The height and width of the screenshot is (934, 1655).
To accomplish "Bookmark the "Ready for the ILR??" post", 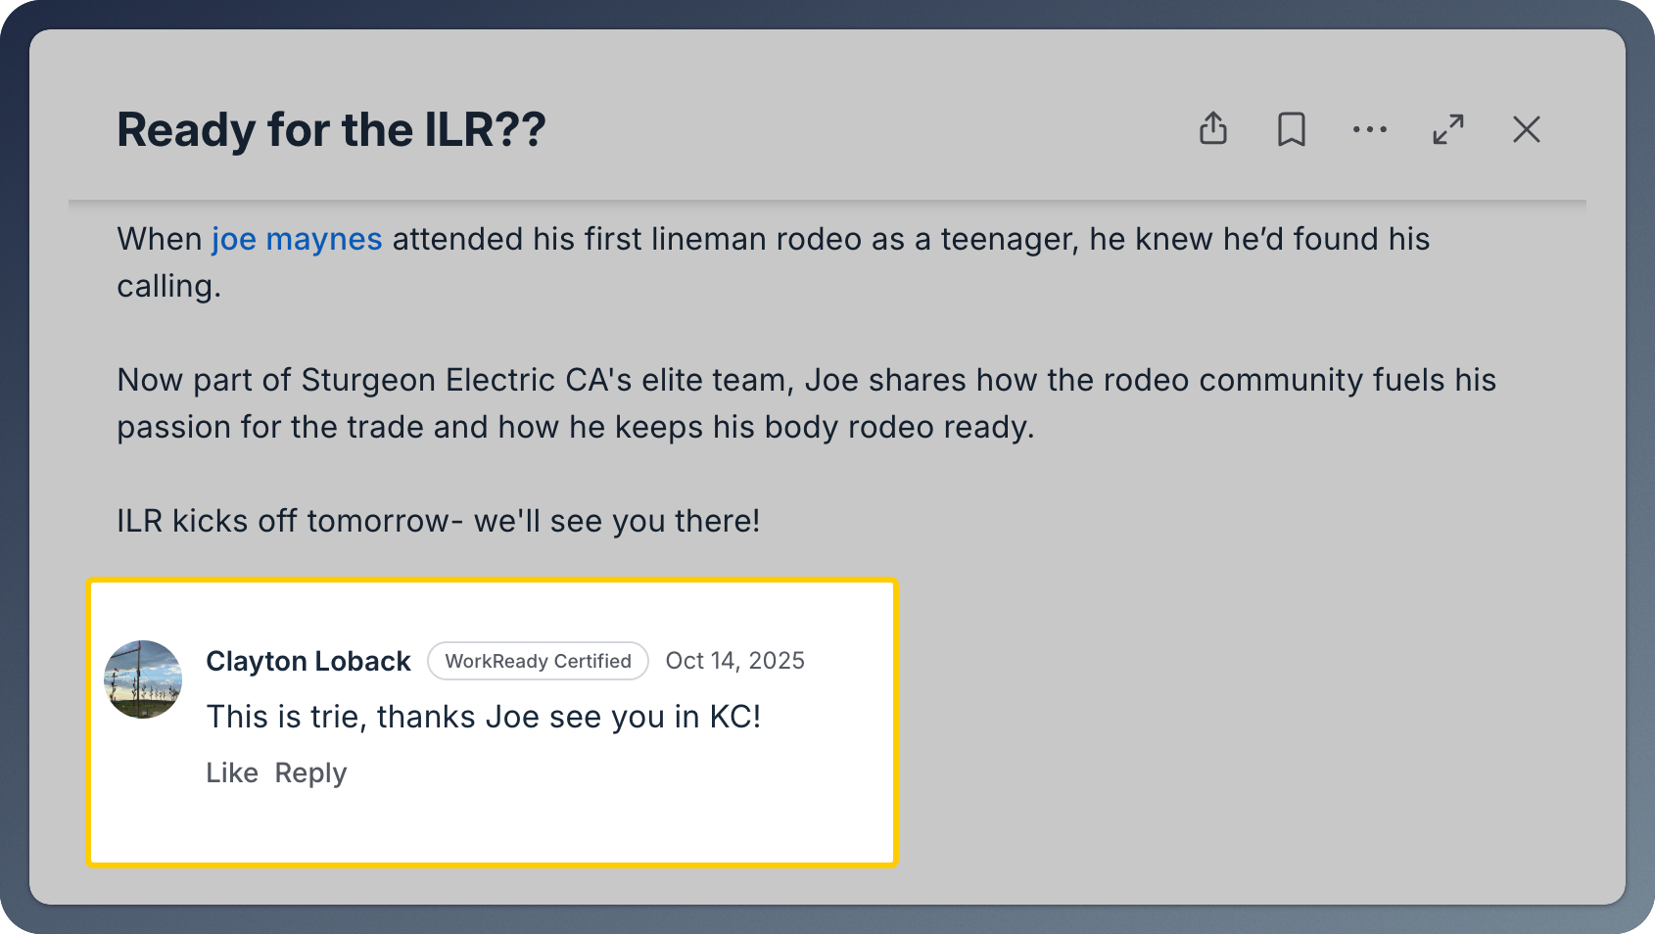I will coord(1292,129).
